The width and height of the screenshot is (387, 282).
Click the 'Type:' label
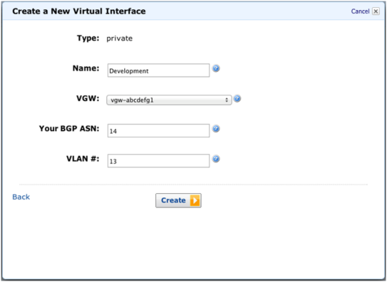coord(88,38)
